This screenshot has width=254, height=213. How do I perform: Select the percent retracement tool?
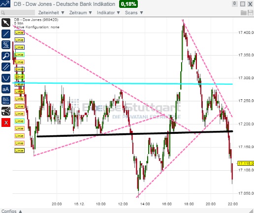pyautogui.click(x=6, y=45)
